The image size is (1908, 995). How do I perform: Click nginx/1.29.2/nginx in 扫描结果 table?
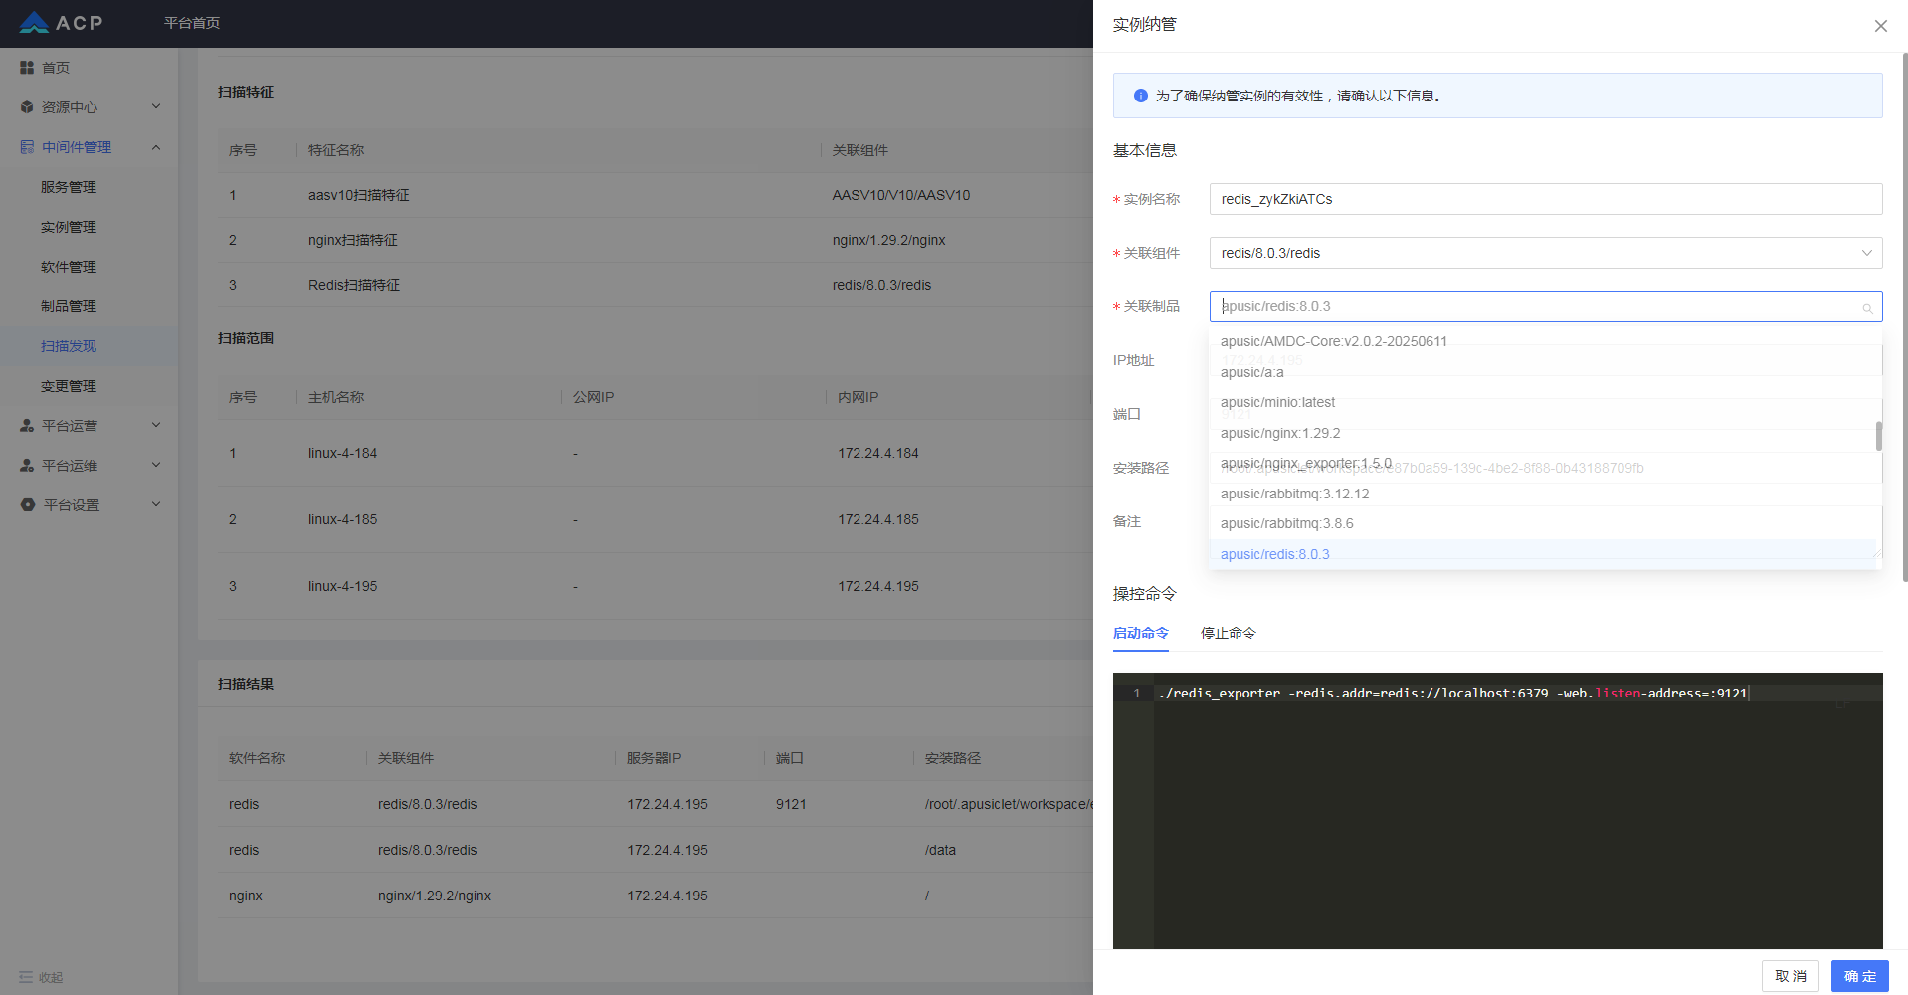pyautogui.click(x=435, y=895)
